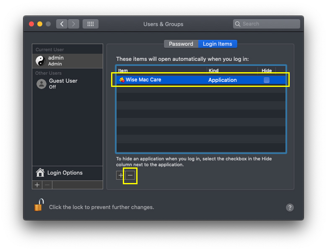This screenshot has width=327, height=251.
Task: Select Guest User in the sidebar
Action: click(x=67, y=84)
